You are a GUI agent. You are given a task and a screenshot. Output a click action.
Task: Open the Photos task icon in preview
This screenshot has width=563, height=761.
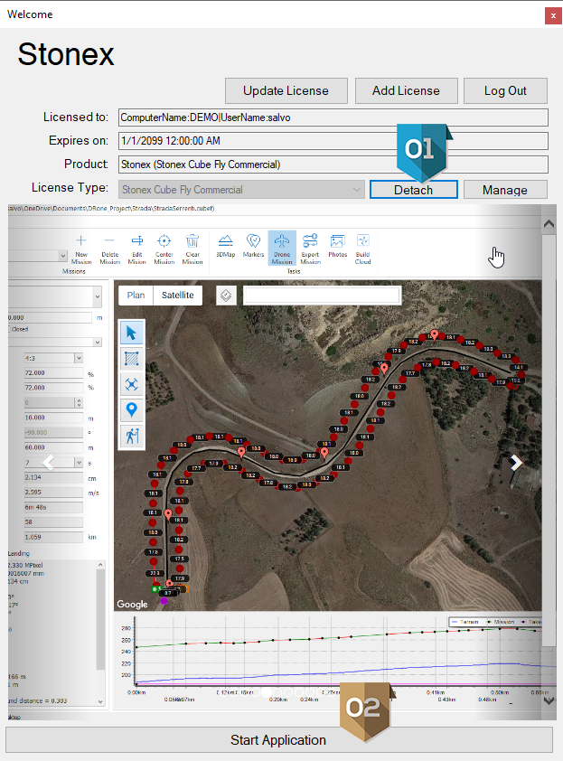pyautogui.click(x=337, y=246)
